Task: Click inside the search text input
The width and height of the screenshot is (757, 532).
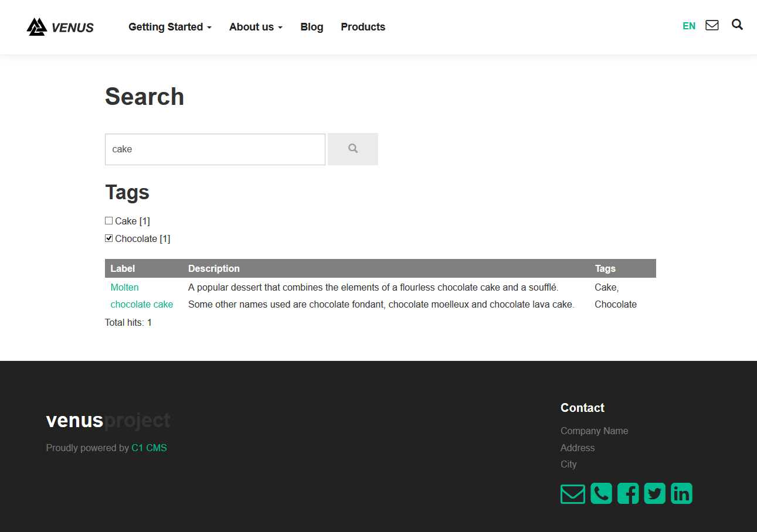Action: tap(215, 149)
